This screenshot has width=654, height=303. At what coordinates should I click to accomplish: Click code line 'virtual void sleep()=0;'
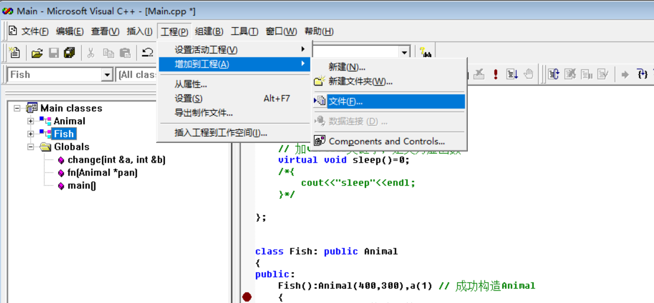(x=344, y=160)
